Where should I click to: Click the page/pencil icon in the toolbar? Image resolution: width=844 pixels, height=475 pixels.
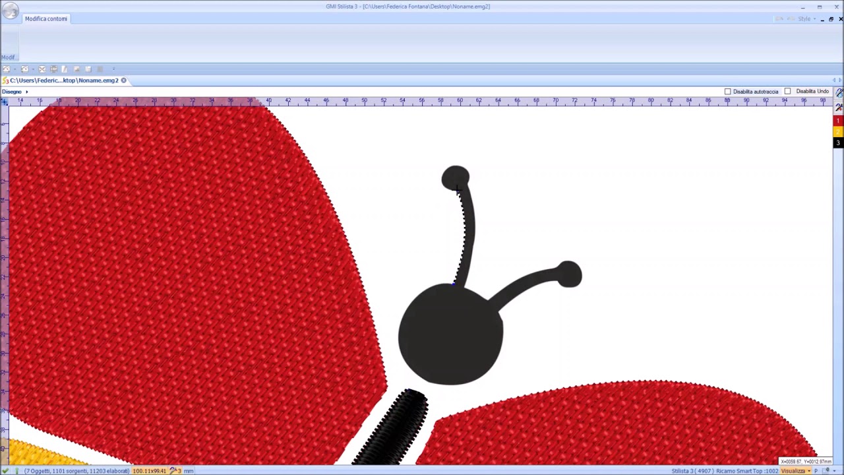coord(65,69)
